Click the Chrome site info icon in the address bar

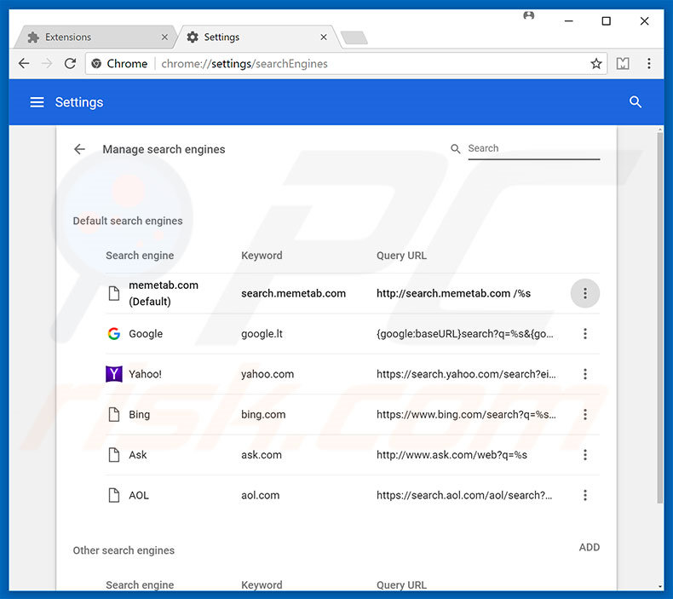tap(96, 64)
